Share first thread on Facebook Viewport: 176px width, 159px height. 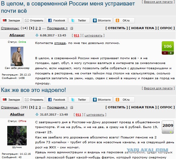[x=57, y=20]
